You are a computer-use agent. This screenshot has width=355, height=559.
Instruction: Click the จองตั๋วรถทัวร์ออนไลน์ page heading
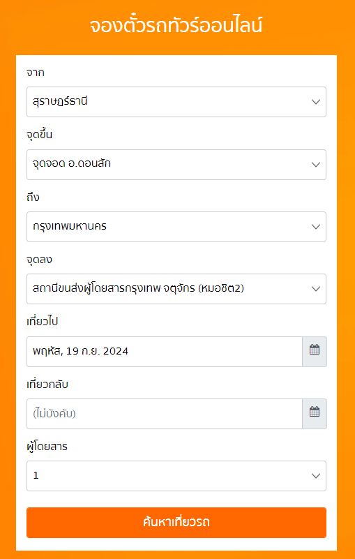pyautogui.click(x=176, y=26)
